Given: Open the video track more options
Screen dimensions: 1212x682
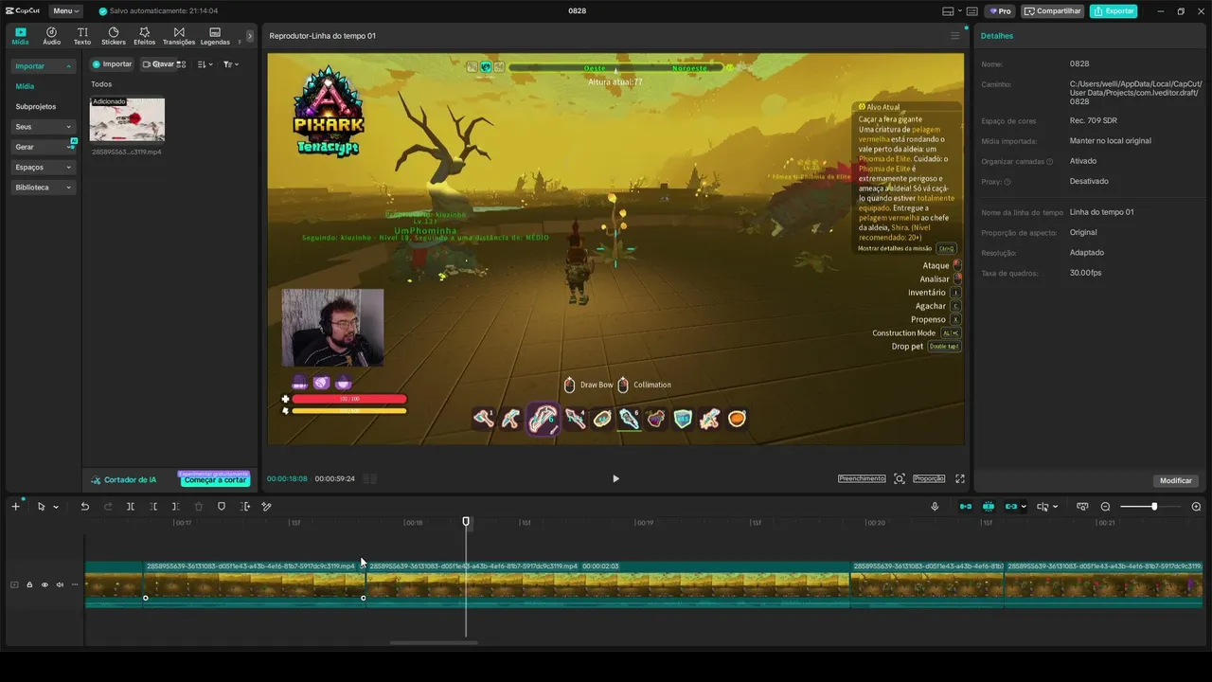Looking at the screenshot, I should coord(74,584).
